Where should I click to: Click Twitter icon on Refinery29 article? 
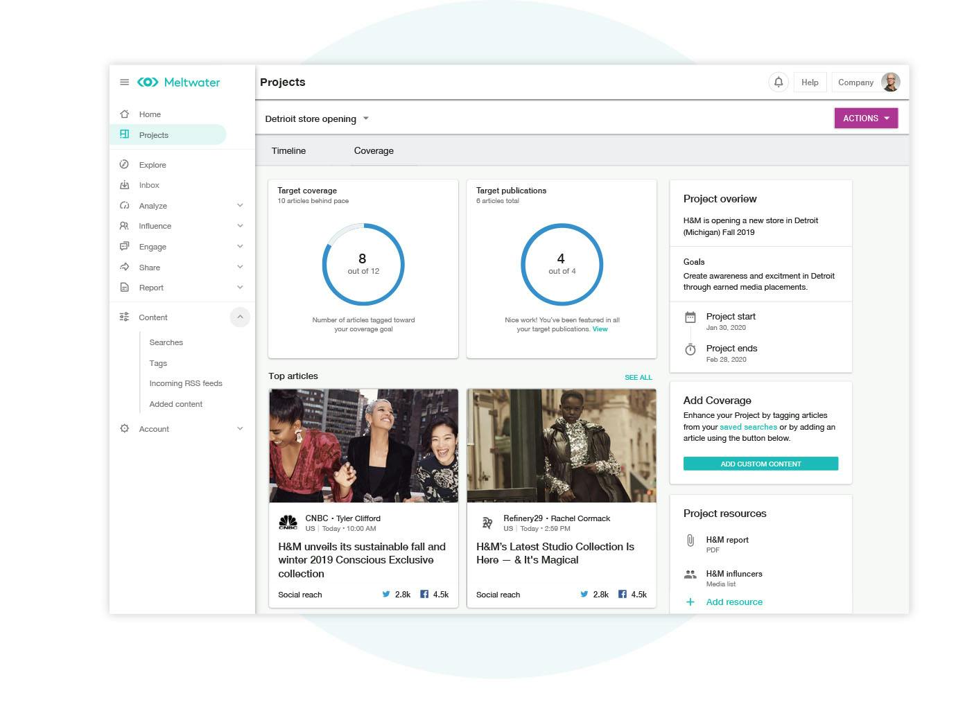click(584, 594)
